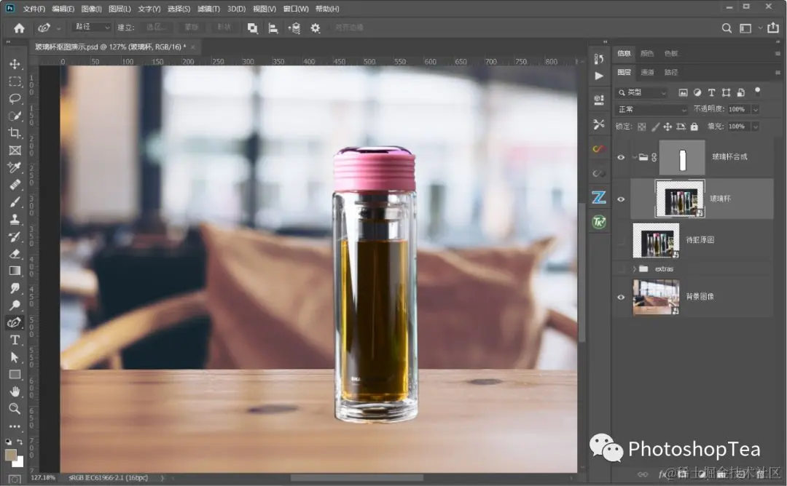Select the Brush tool
This screenshot has width=787, height=486.
[15, 202]
